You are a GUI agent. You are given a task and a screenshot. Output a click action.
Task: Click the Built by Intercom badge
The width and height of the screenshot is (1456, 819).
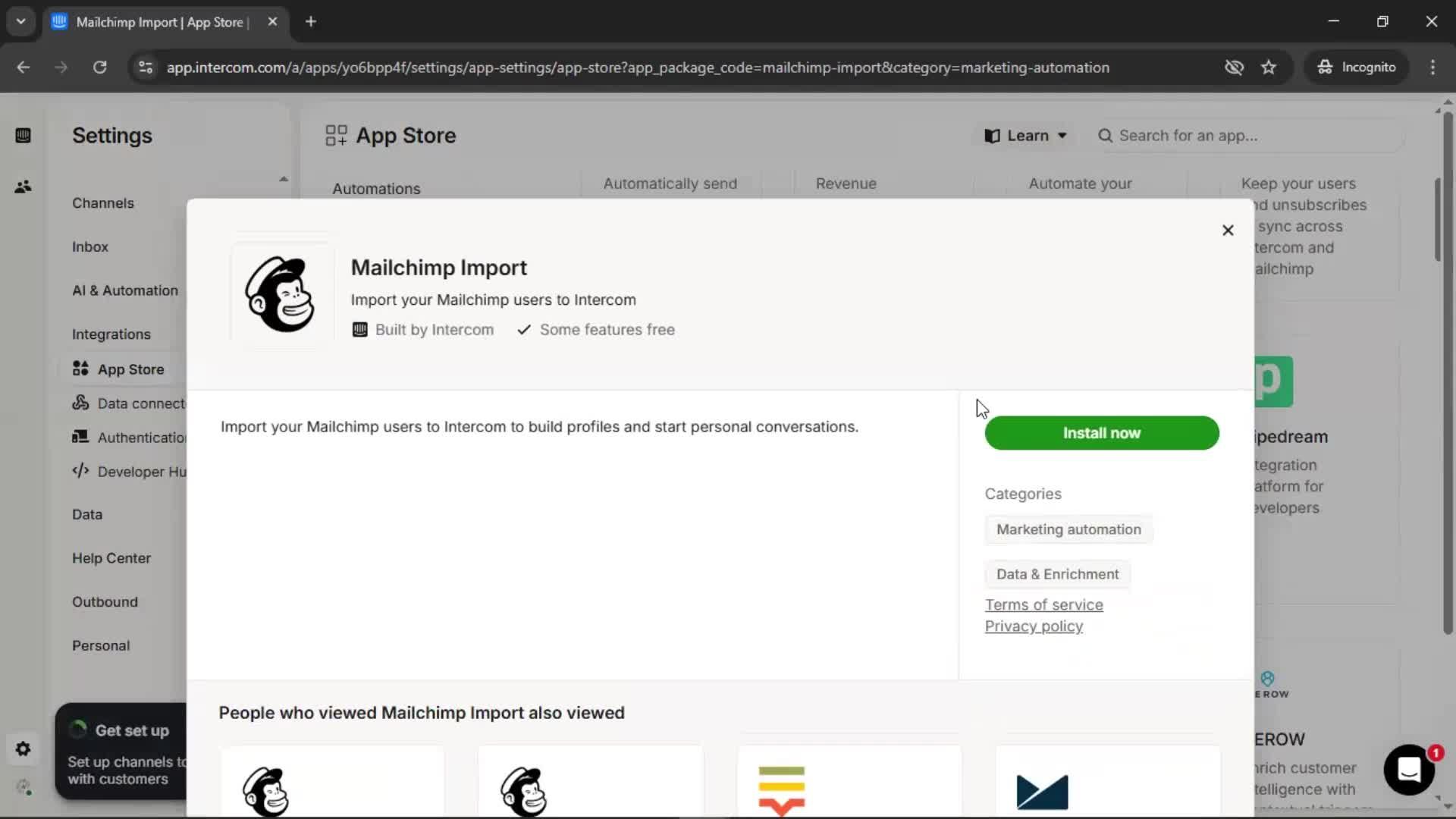422,330
